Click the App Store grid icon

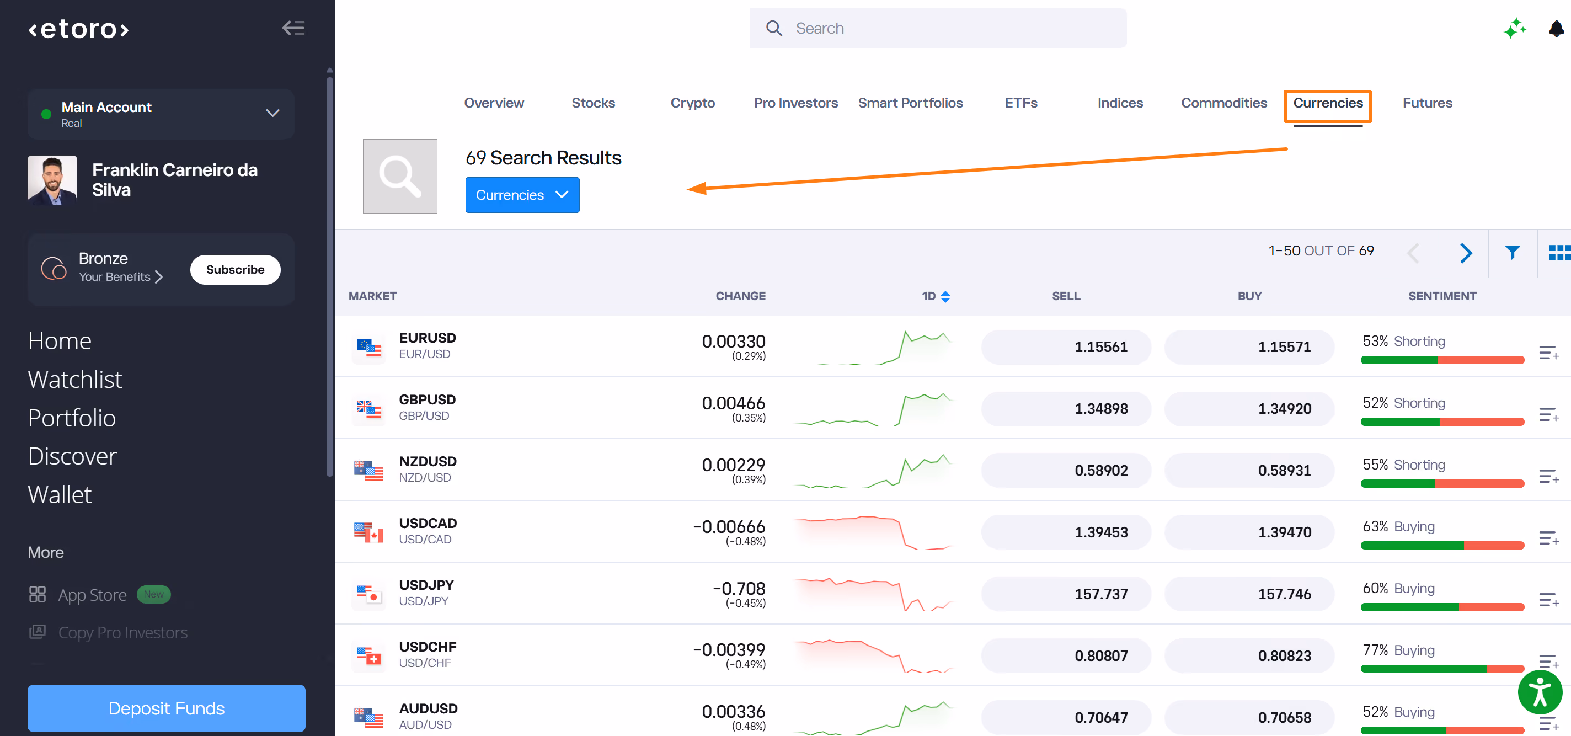pos(37,594)
